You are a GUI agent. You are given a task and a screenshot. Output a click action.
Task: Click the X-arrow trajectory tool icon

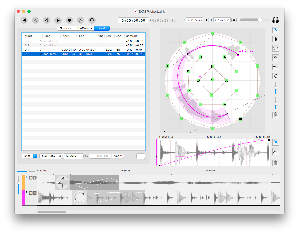(x=276, y=57)
